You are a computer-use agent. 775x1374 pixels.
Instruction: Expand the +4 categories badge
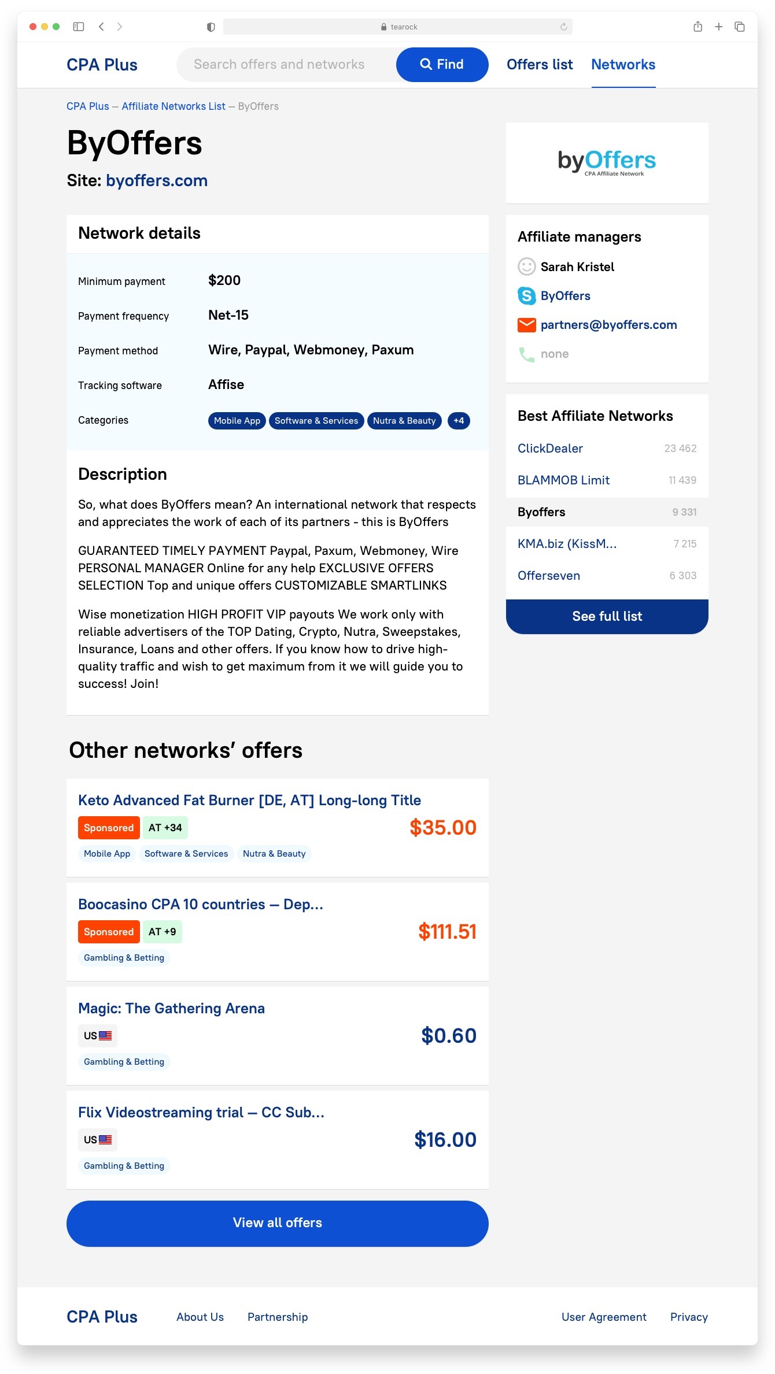(459, 421)
